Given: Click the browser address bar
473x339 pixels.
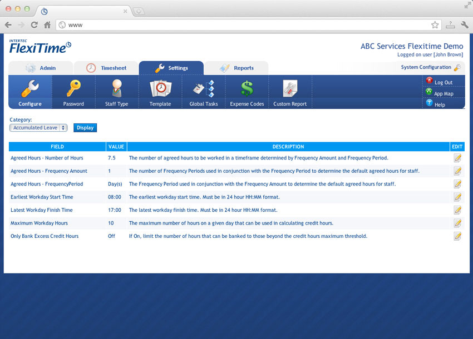Looking at the screenshot, I should point(245,25).
